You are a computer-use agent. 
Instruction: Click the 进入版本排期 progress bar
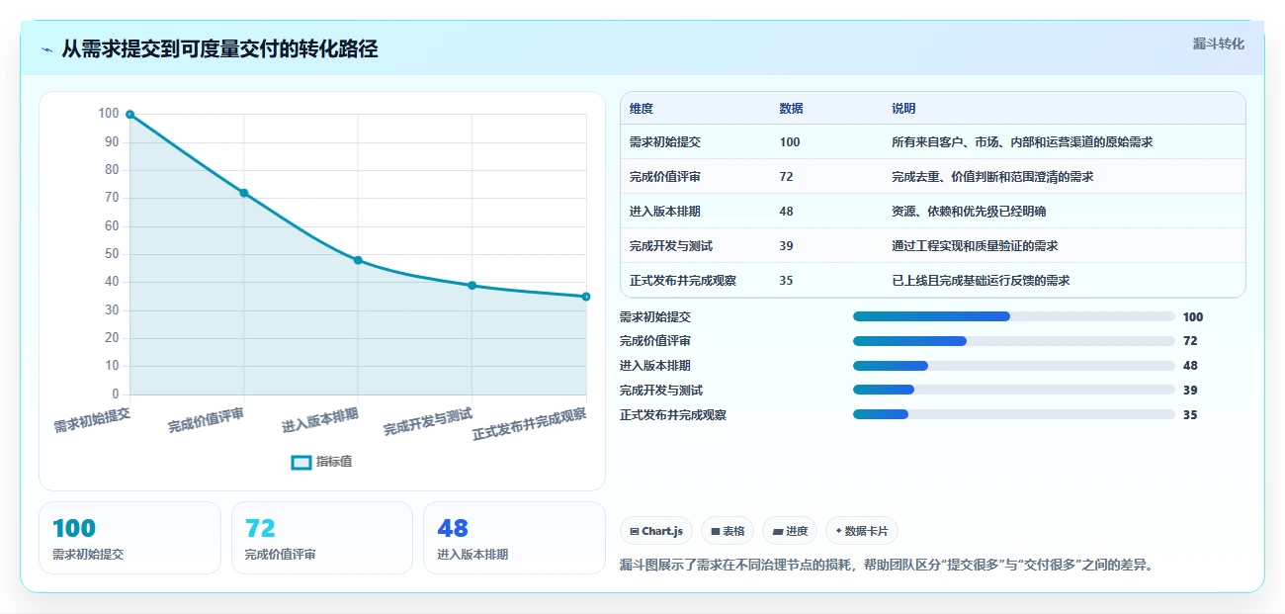(x=1013, y=366)
